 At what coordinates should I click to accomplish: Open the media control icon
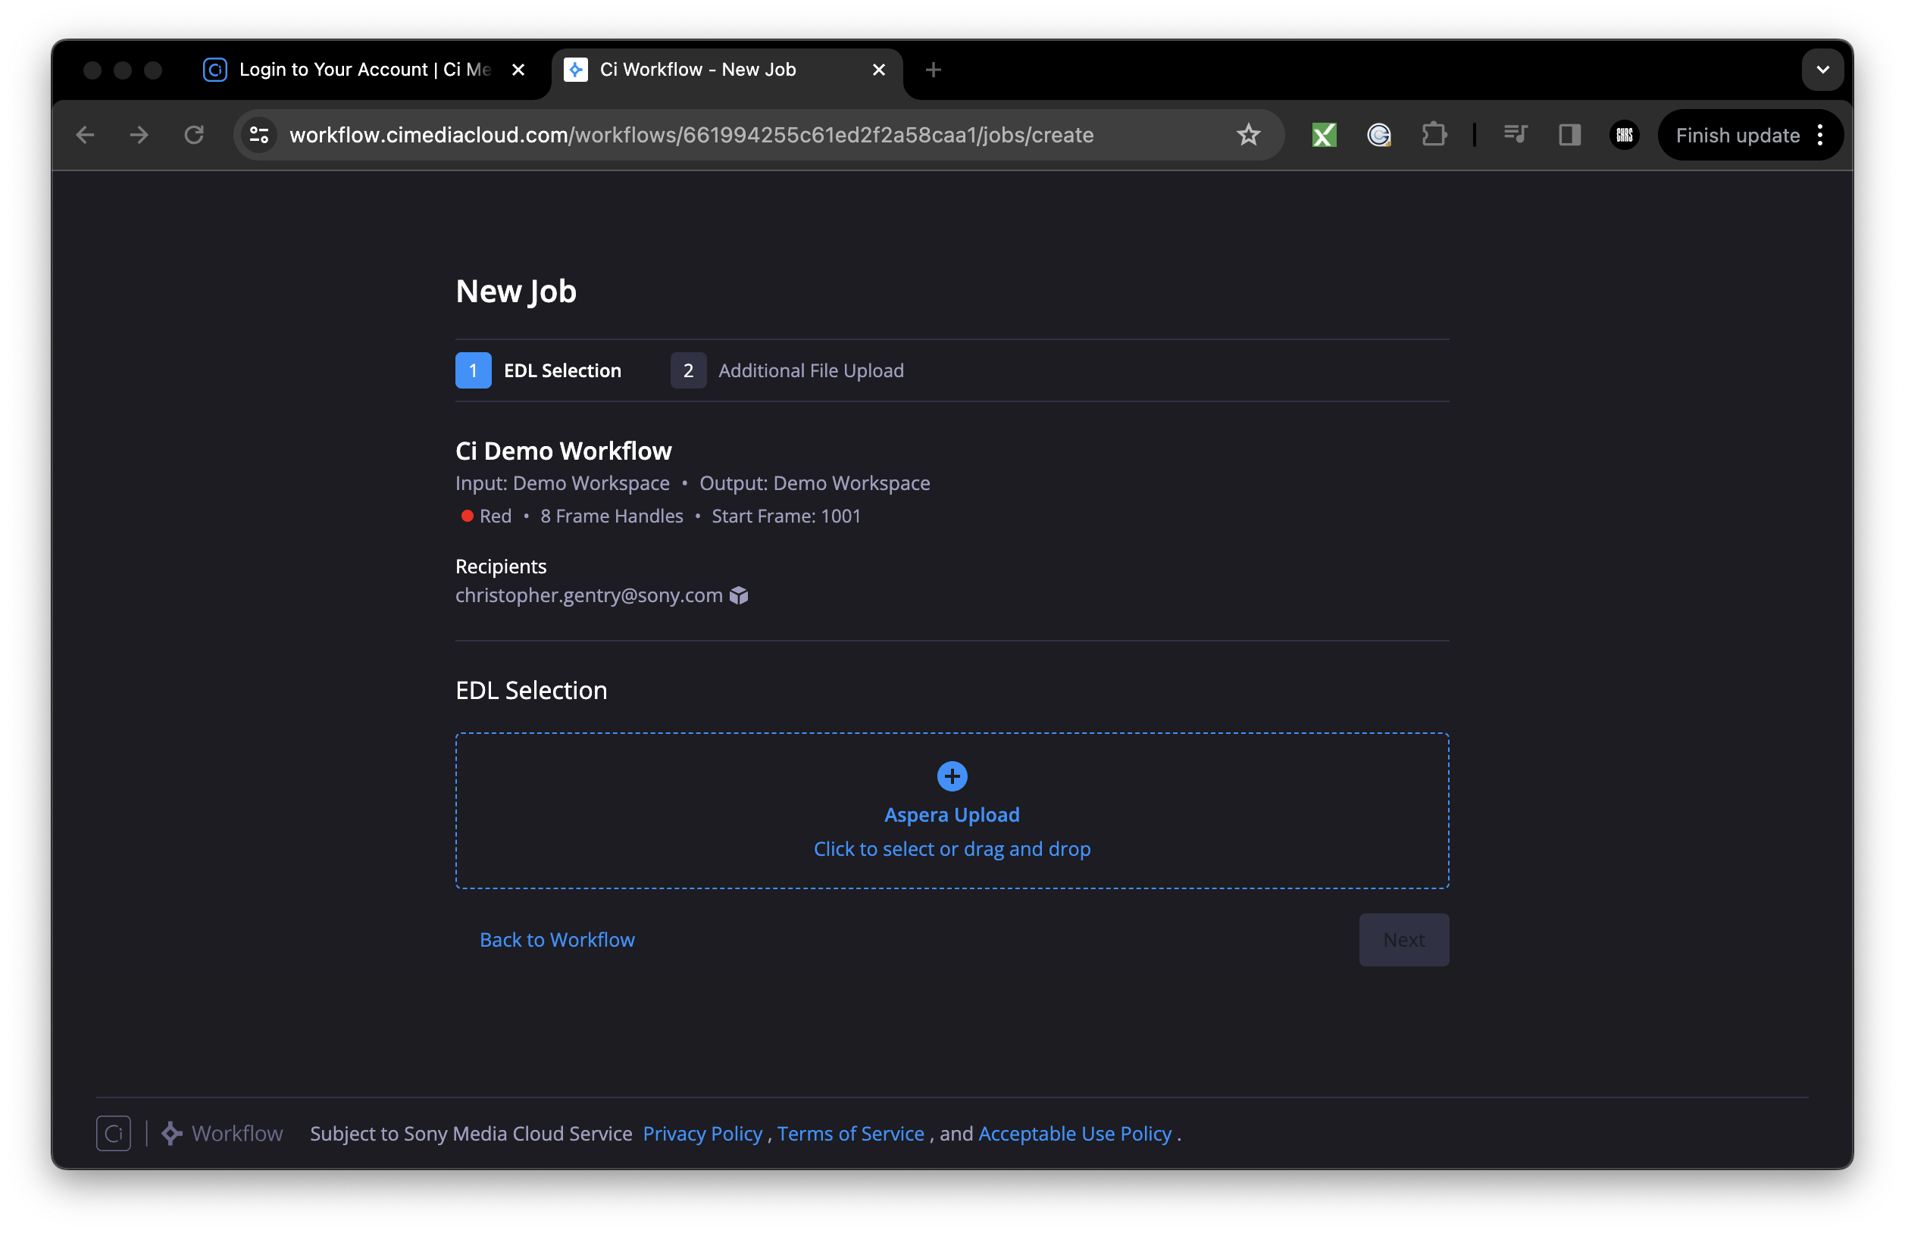pyautogui.click(x=1516, y=134)
